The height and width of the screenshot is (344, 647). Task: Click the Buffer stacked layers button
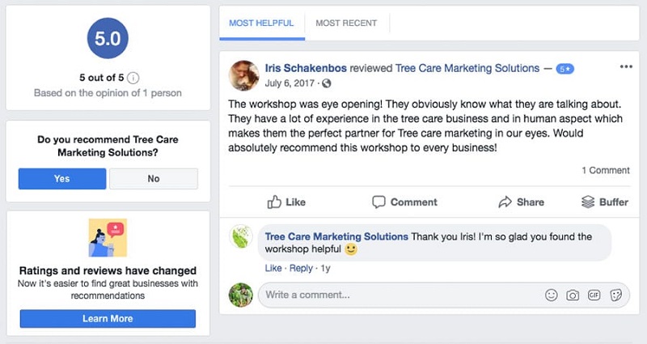(604, 202)
